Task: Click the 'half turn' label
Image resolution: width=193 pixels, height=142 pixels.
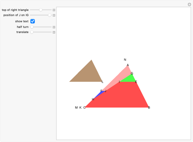Action: point(23,27)
